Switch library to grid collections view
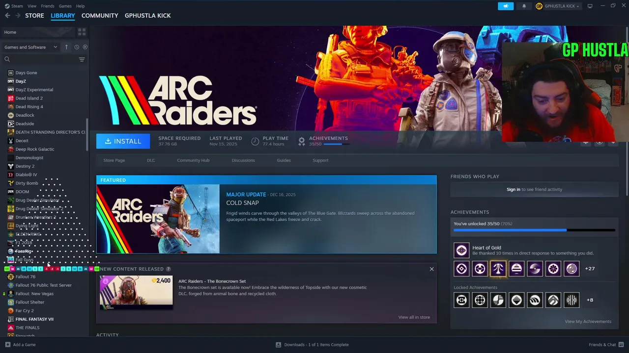629x353 pixels. pos(82,32)
